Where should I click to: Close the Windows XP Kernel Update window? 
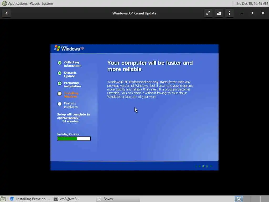pyautogui.click(x=263, y=13)
